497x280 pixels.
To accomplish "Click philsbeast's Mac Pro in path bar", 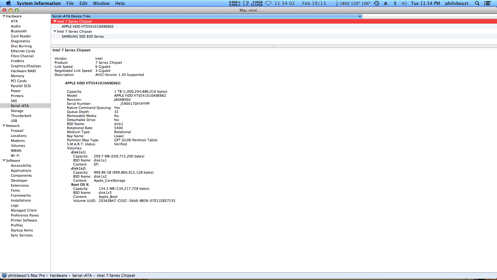I will (x=26, y=275).
